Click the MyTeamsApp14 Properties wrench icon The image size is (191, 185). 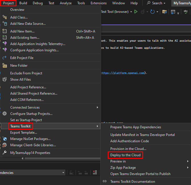click(5, 153)
